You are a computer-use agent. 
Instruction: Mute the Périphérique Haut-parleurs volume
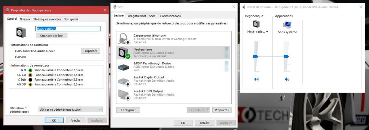click(256, 79)
